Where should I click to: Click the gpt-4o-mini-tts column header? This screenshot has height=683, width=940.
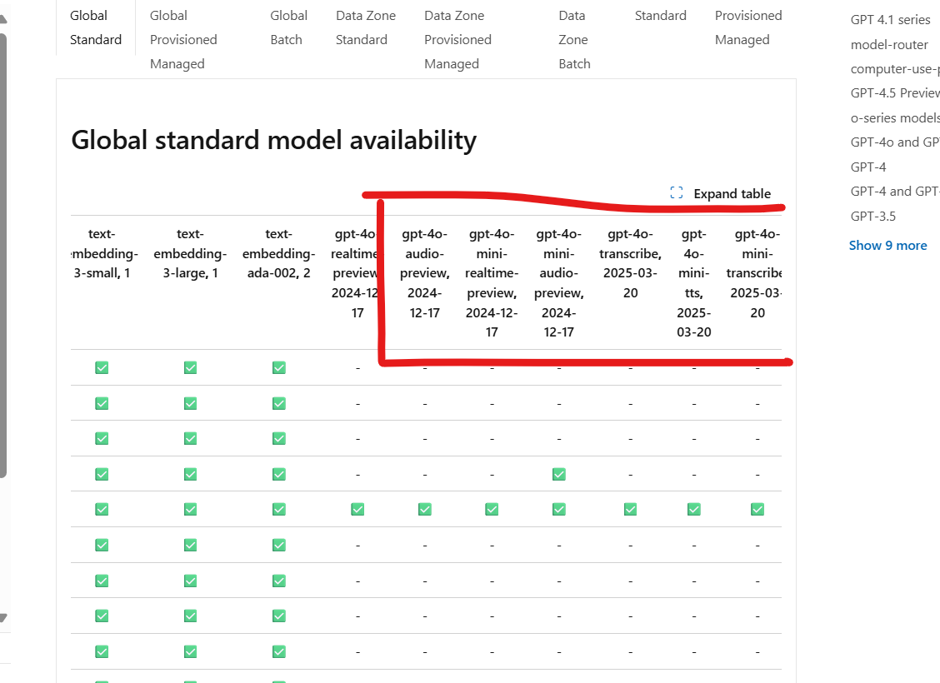coord(694,283)
